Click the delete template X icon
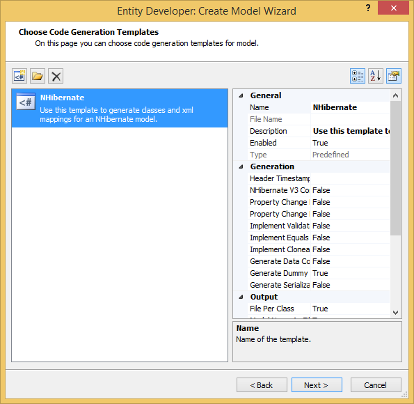 coord(56,76)
